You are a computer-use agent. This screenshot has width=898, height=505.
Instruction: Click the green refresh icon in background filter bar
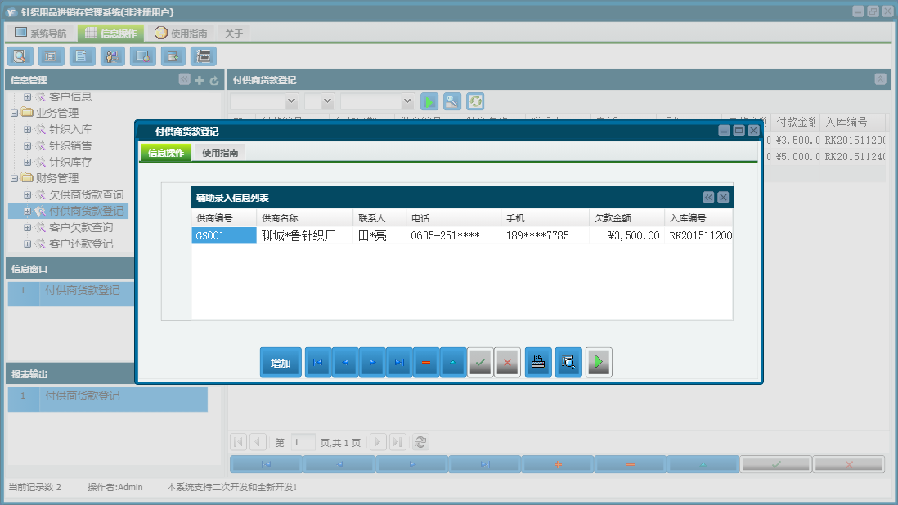click(475, 102)
